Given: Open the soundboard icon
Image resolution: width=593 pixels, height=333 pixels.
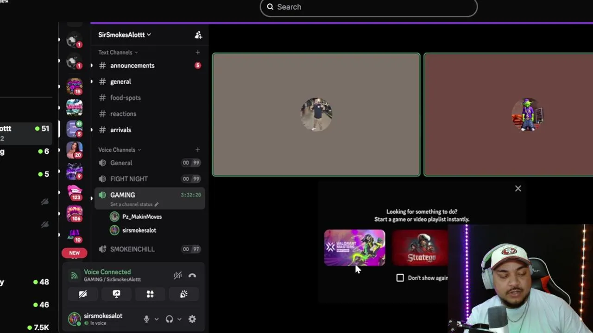Looking at the screenshot, I should pyautogui.click(x=184, y=294).
